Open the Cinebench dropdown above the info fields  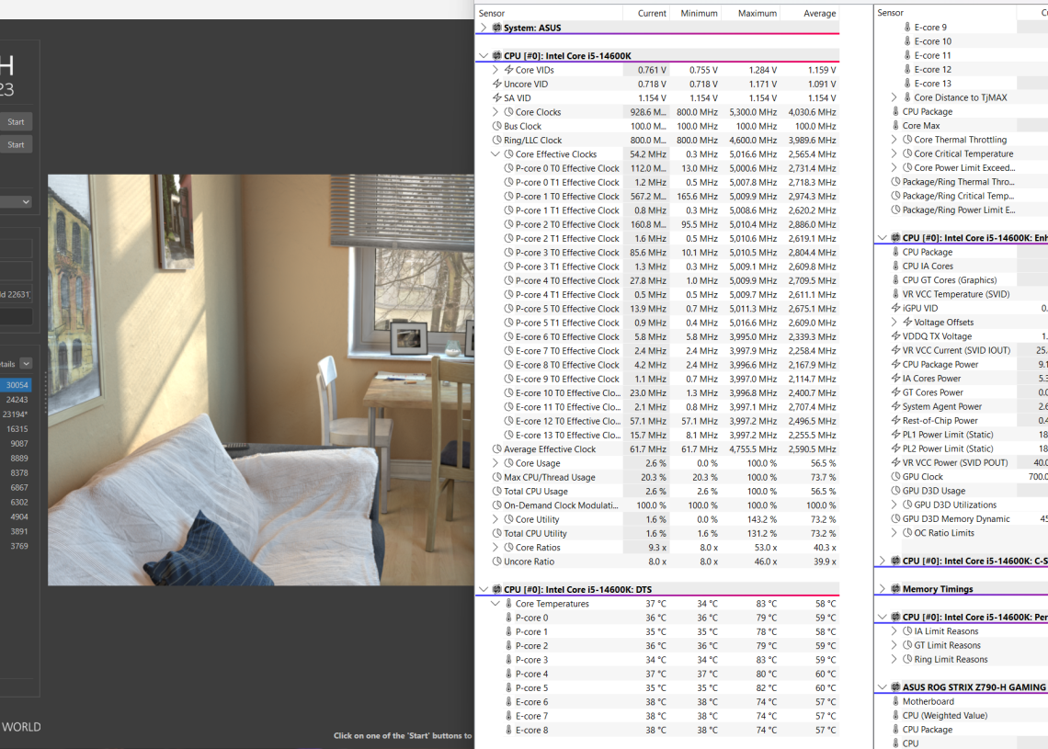16,202
